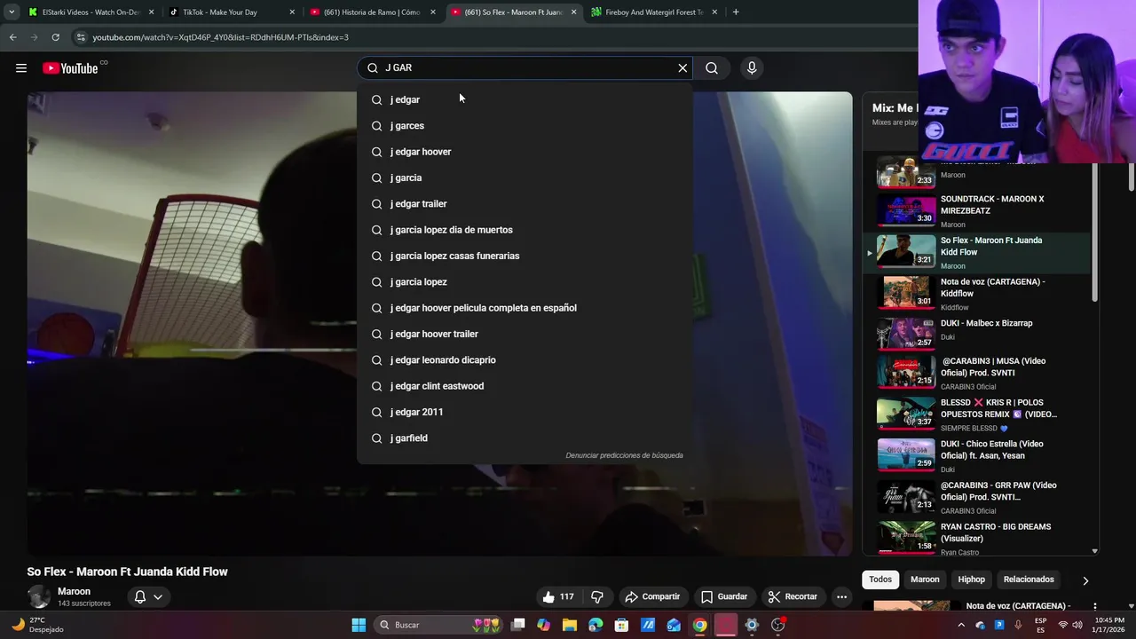Play 'RYAN CASTRO - BIG DREAMS' thumbnail

pyautogui.click(x=906, y=538)
